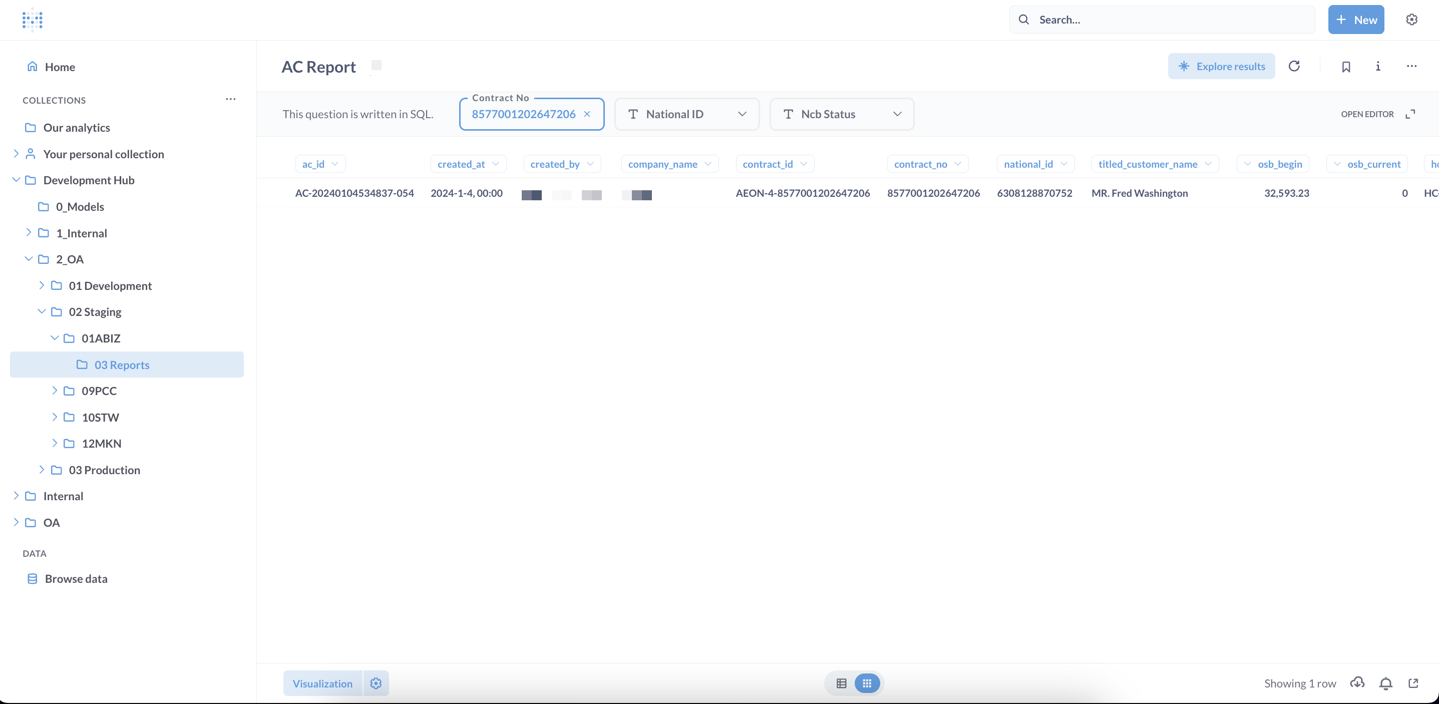Click the Explore results button
This screenshot has height=704, width=1439.
[x=1221, y=67]
